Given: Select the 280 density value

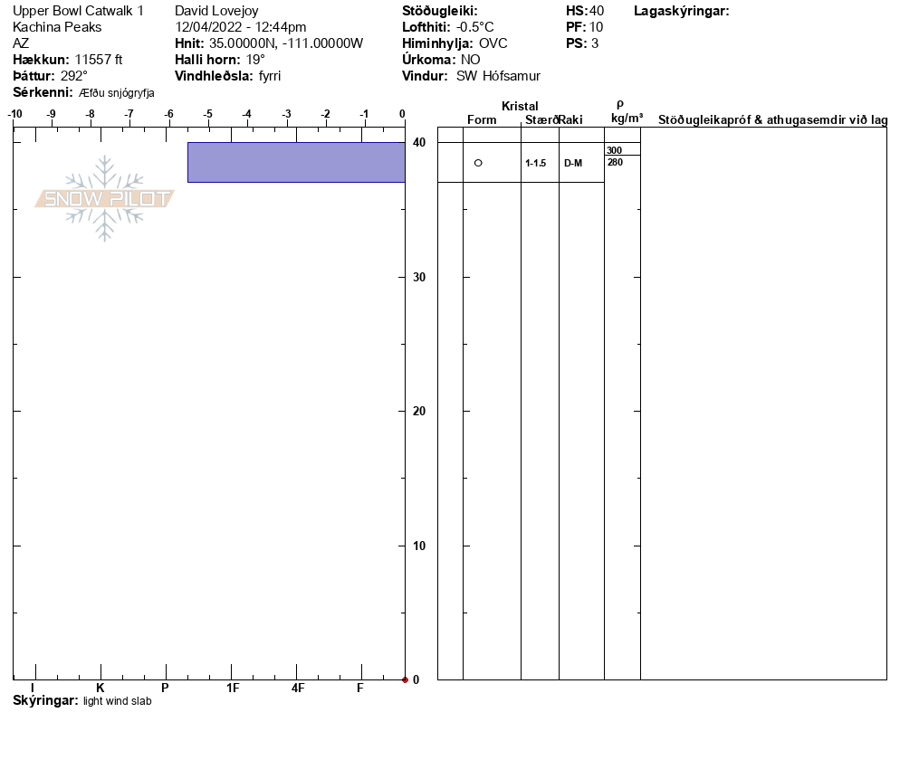Looking at the screenshot, I should (x=615, y=162).
